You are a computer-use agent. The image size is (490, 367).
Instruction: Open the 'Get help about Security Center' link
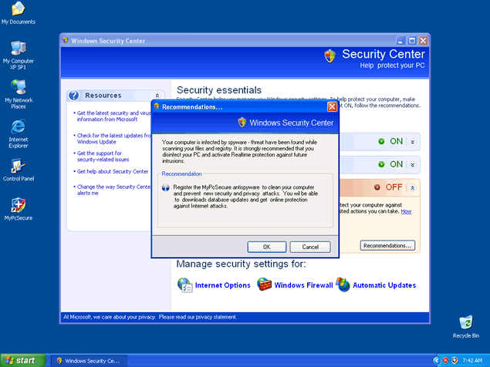click(x=112, y=172)
